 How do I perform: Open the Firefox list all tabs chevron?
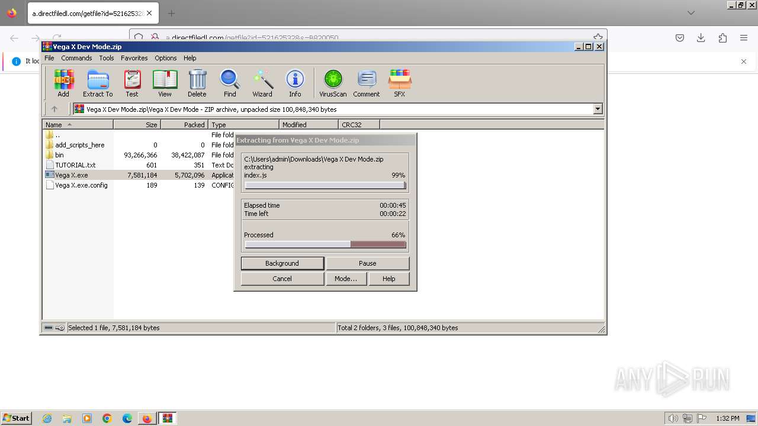click(x=690, y=13)
